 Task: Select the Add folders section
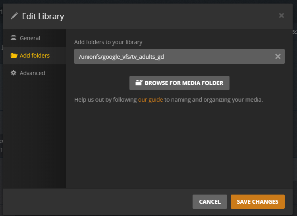tap(35, 56)
